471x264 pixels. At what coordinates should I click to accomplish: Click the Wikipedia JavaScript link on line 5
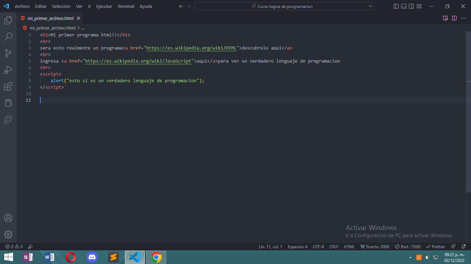click(x=138, y=61)
